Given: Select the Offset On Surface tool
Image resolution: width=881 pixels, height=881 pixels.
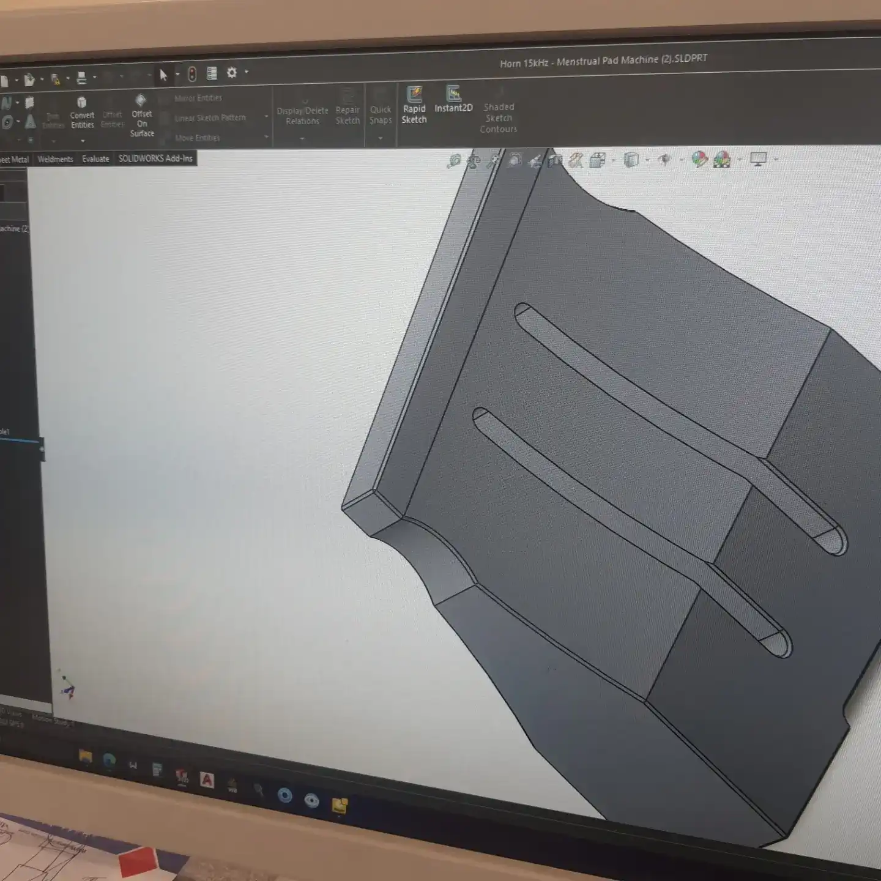Looking at the screenshot, I should (x=141, y=101).
